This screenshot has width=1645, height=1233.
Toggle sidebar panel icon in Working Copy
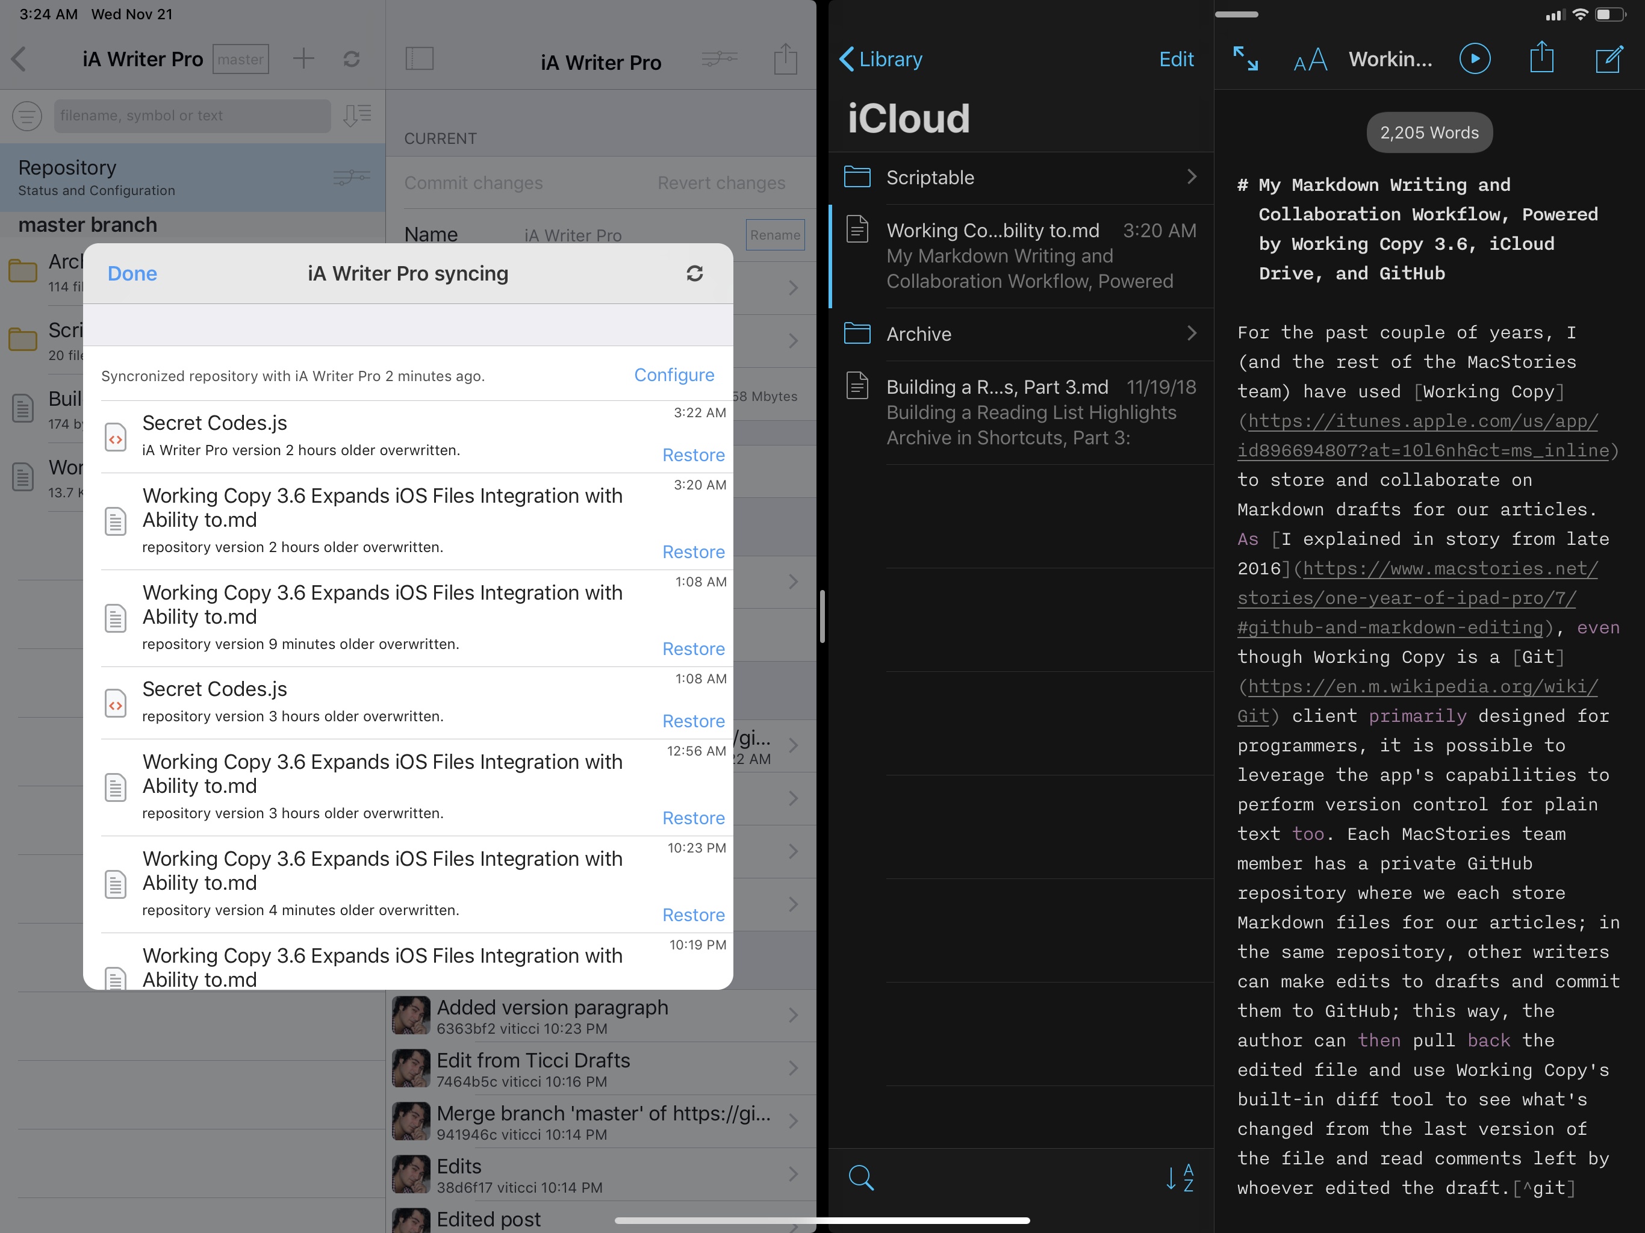coord(420,58)
